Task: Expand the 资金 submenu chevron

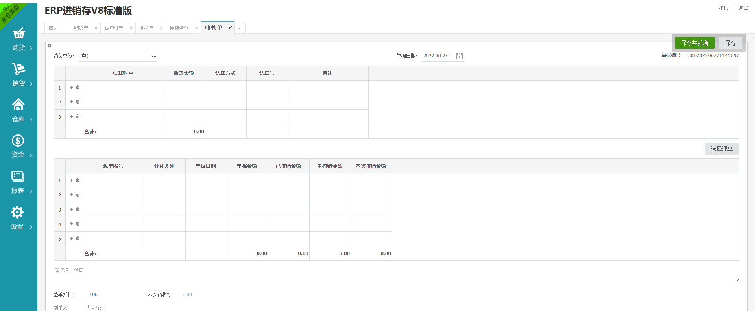Action: click(x=31, y=155)
